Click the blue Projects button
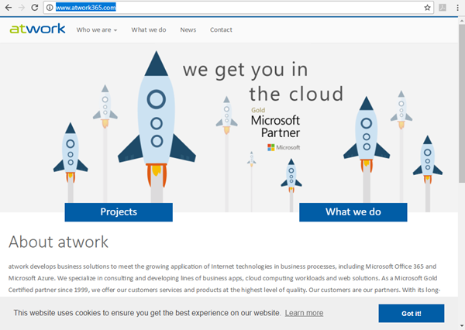This screenshot has height=330, width=465. click(x=119, y=212)
